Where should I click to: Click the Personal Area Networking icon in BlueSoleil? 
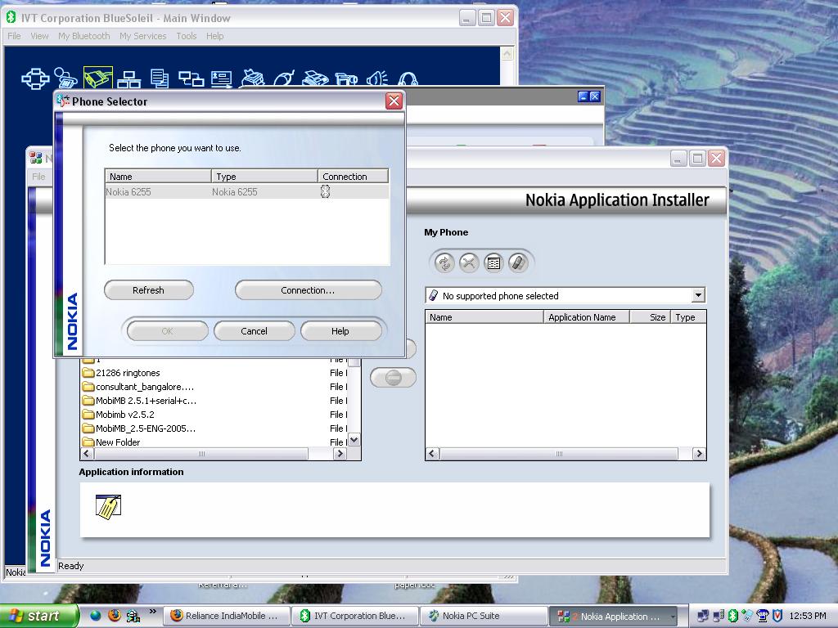35,79
